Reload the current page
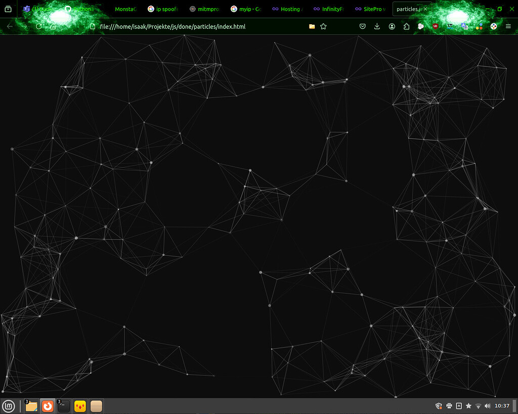Viewport: 518px width, 414px height. coord(38,26)
